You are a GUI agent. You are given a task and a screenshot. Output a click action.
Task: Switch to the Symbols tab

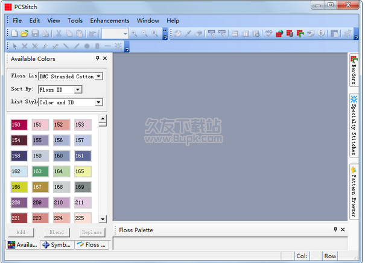click(x=57, y=245)
